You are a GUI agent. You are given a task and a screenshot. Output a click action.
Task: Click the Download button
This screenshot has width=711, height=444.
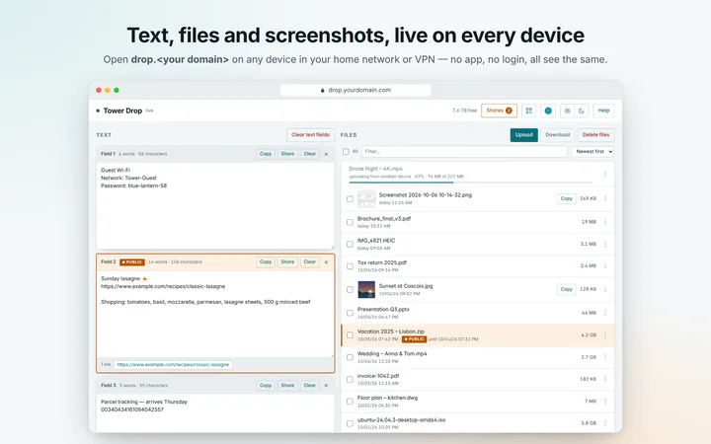point(557,135)
